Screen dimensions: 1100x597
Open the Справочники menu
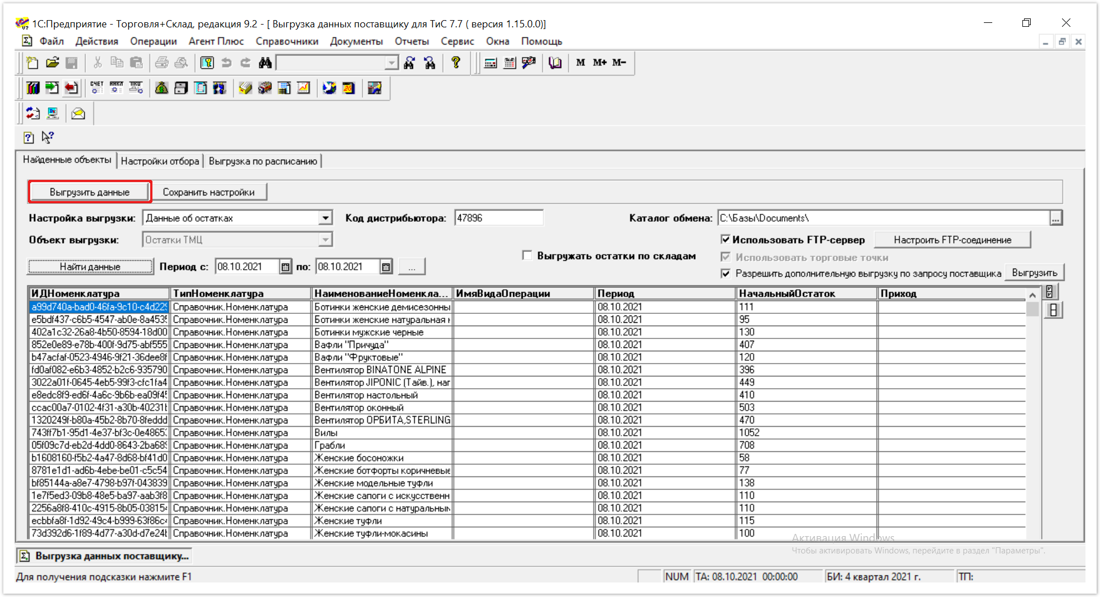click(287, 41)
